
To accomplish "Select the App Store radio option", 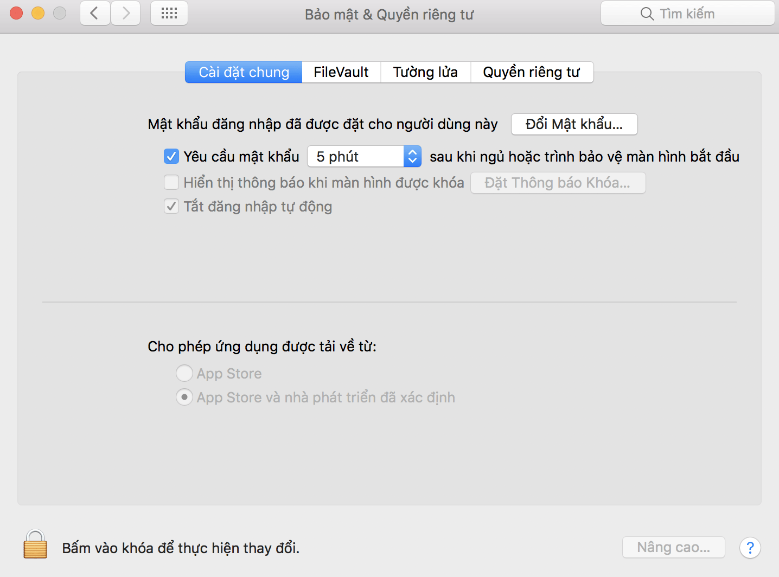I will (184, 374).
